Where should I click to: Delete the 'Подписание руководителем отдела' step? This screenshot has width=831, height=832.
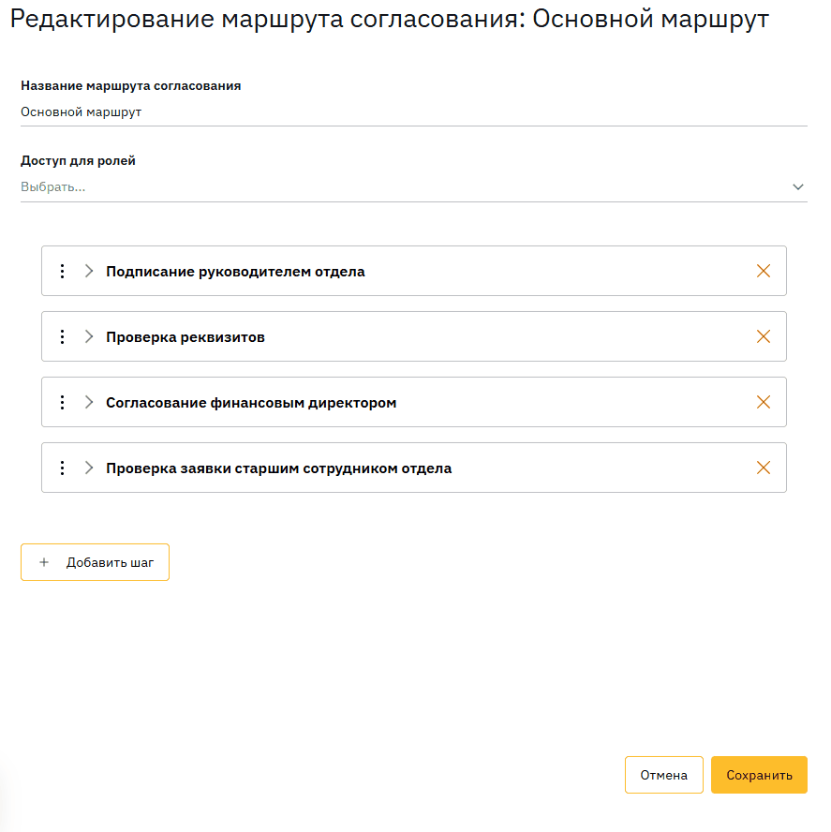coord(763,272)
